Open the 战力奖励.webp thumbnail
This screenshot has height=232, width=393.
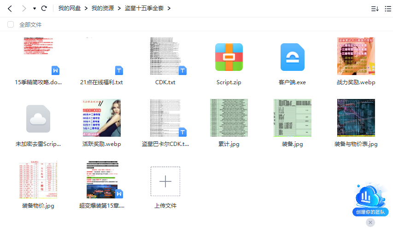pyautogui.click(x=356, y=56)
